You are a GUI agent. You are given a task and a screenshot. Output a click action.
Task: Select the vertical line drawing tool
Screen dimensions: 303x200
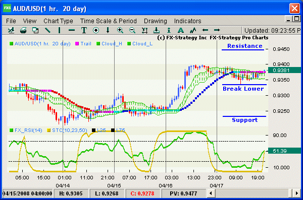(x=59, y=30)
